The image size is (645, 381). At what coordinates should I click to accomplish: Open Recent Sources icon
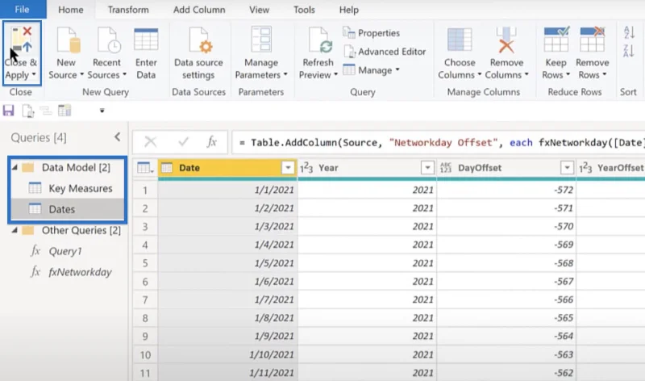click(108, 40)
